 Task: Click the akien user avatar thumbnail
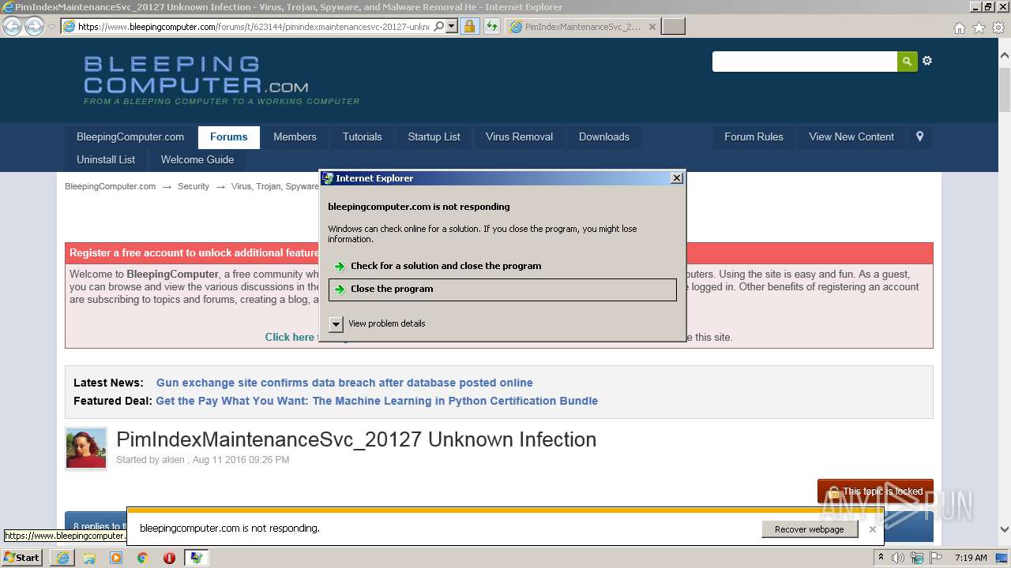(x=86, y=448)
